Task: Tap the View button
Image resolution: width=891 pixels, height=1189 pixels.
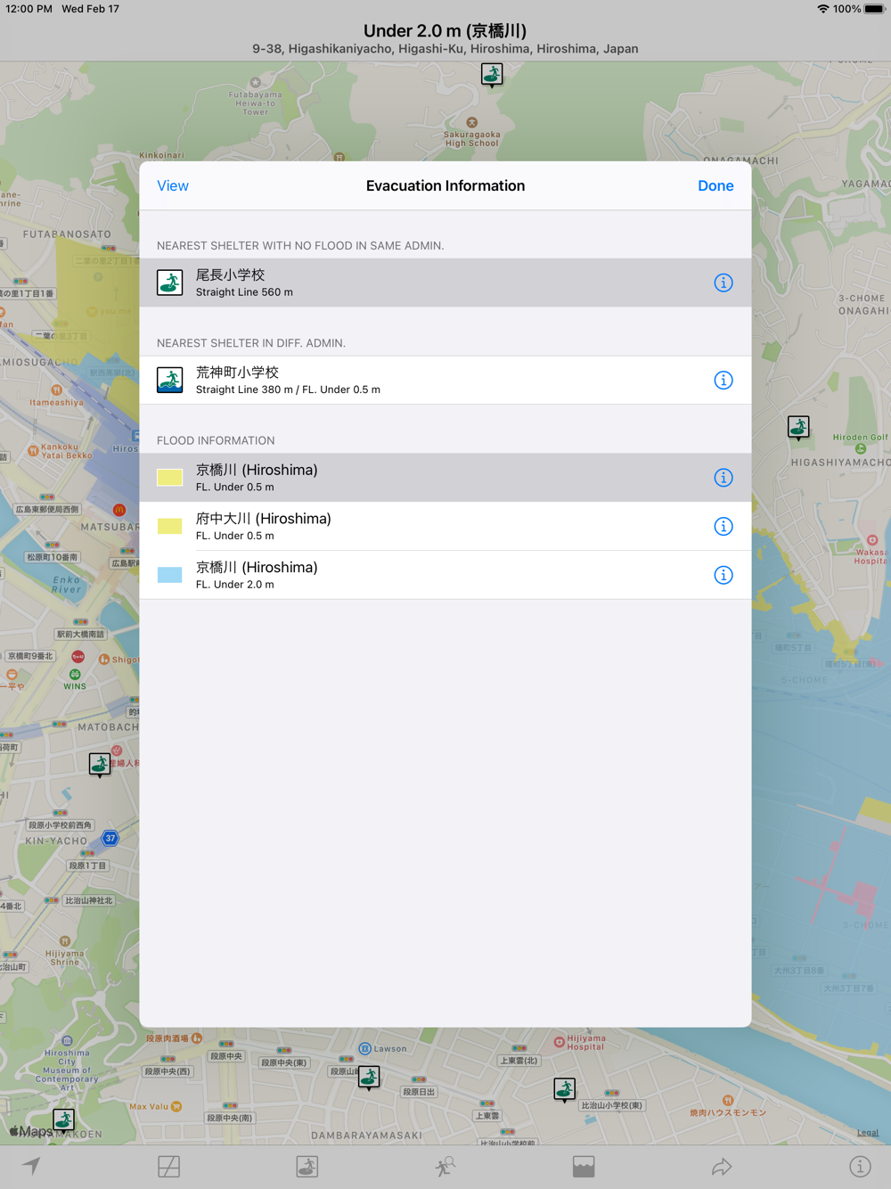Action: coord(173,185)
